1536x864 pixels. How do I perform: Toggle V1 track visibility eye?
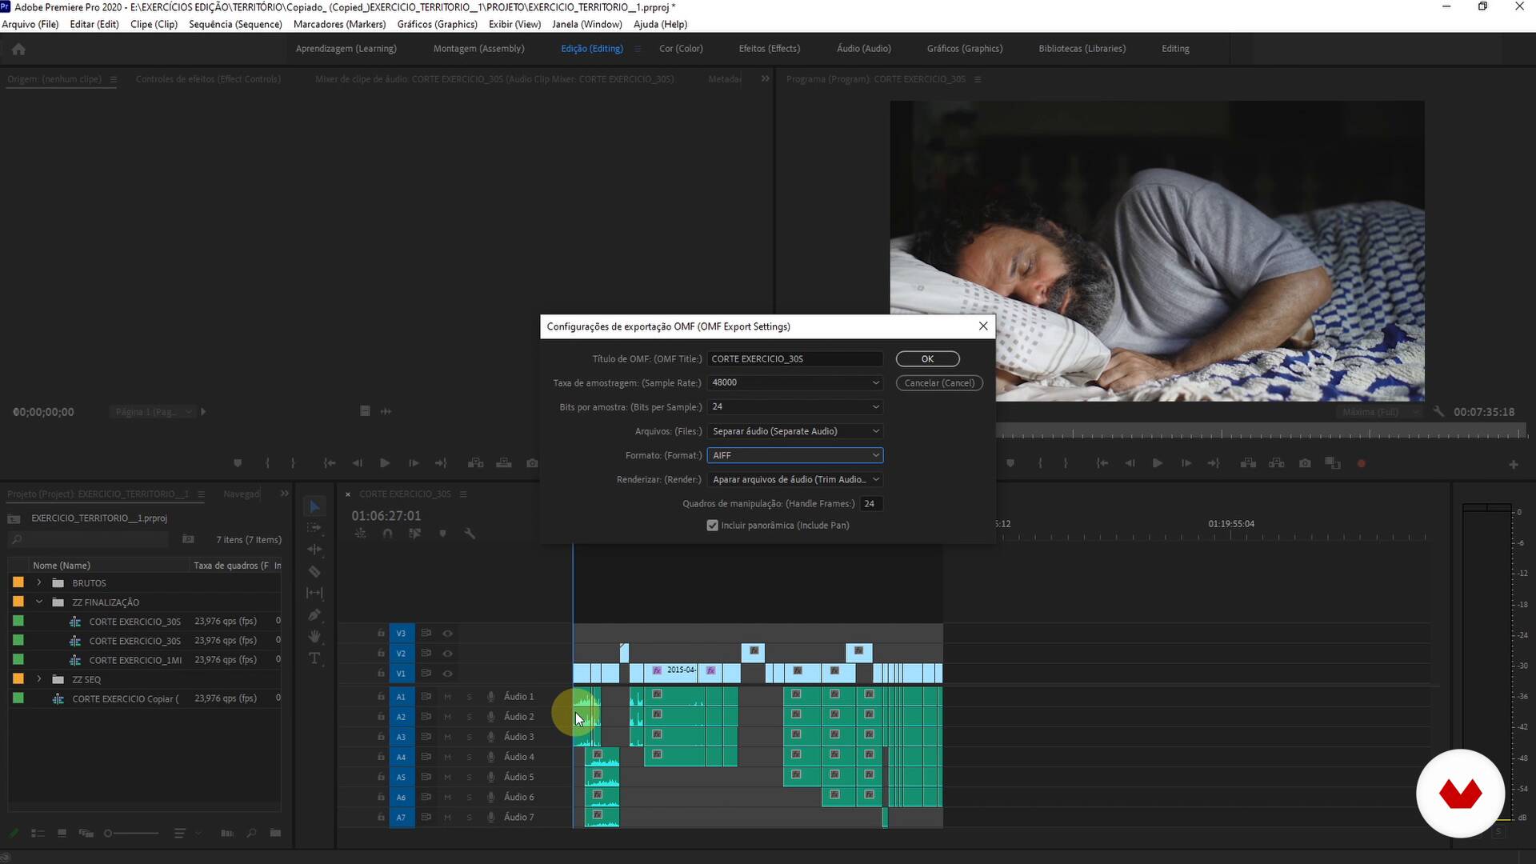click(x=448, y=674)
